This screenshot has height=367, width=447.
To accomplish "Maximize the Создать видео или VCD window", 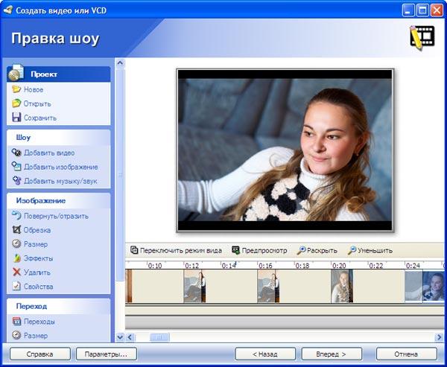I will pyautogui.click(x=422, y=10).
